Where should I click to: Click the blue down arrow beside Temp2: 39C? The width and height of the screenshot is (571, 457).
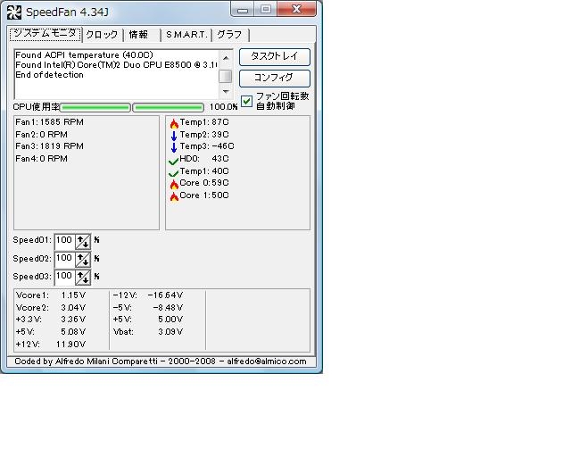click(x=174, y=136)
